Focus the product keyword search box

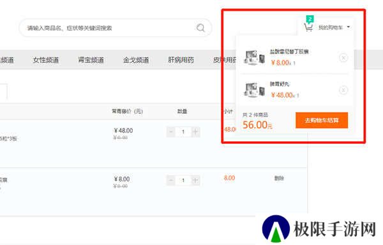tap(116, 28)
